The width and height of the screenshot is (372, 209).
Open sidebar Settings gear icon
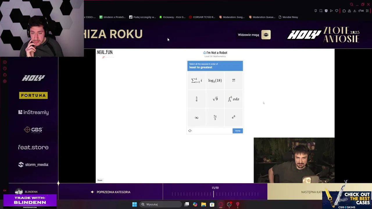[5, 81]
